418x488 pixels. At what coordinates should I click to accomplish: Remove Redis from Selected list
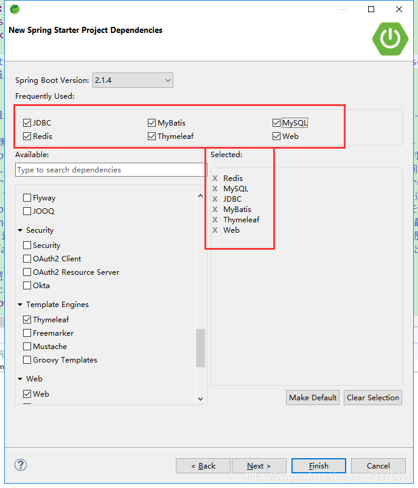(x=215, y=179)
